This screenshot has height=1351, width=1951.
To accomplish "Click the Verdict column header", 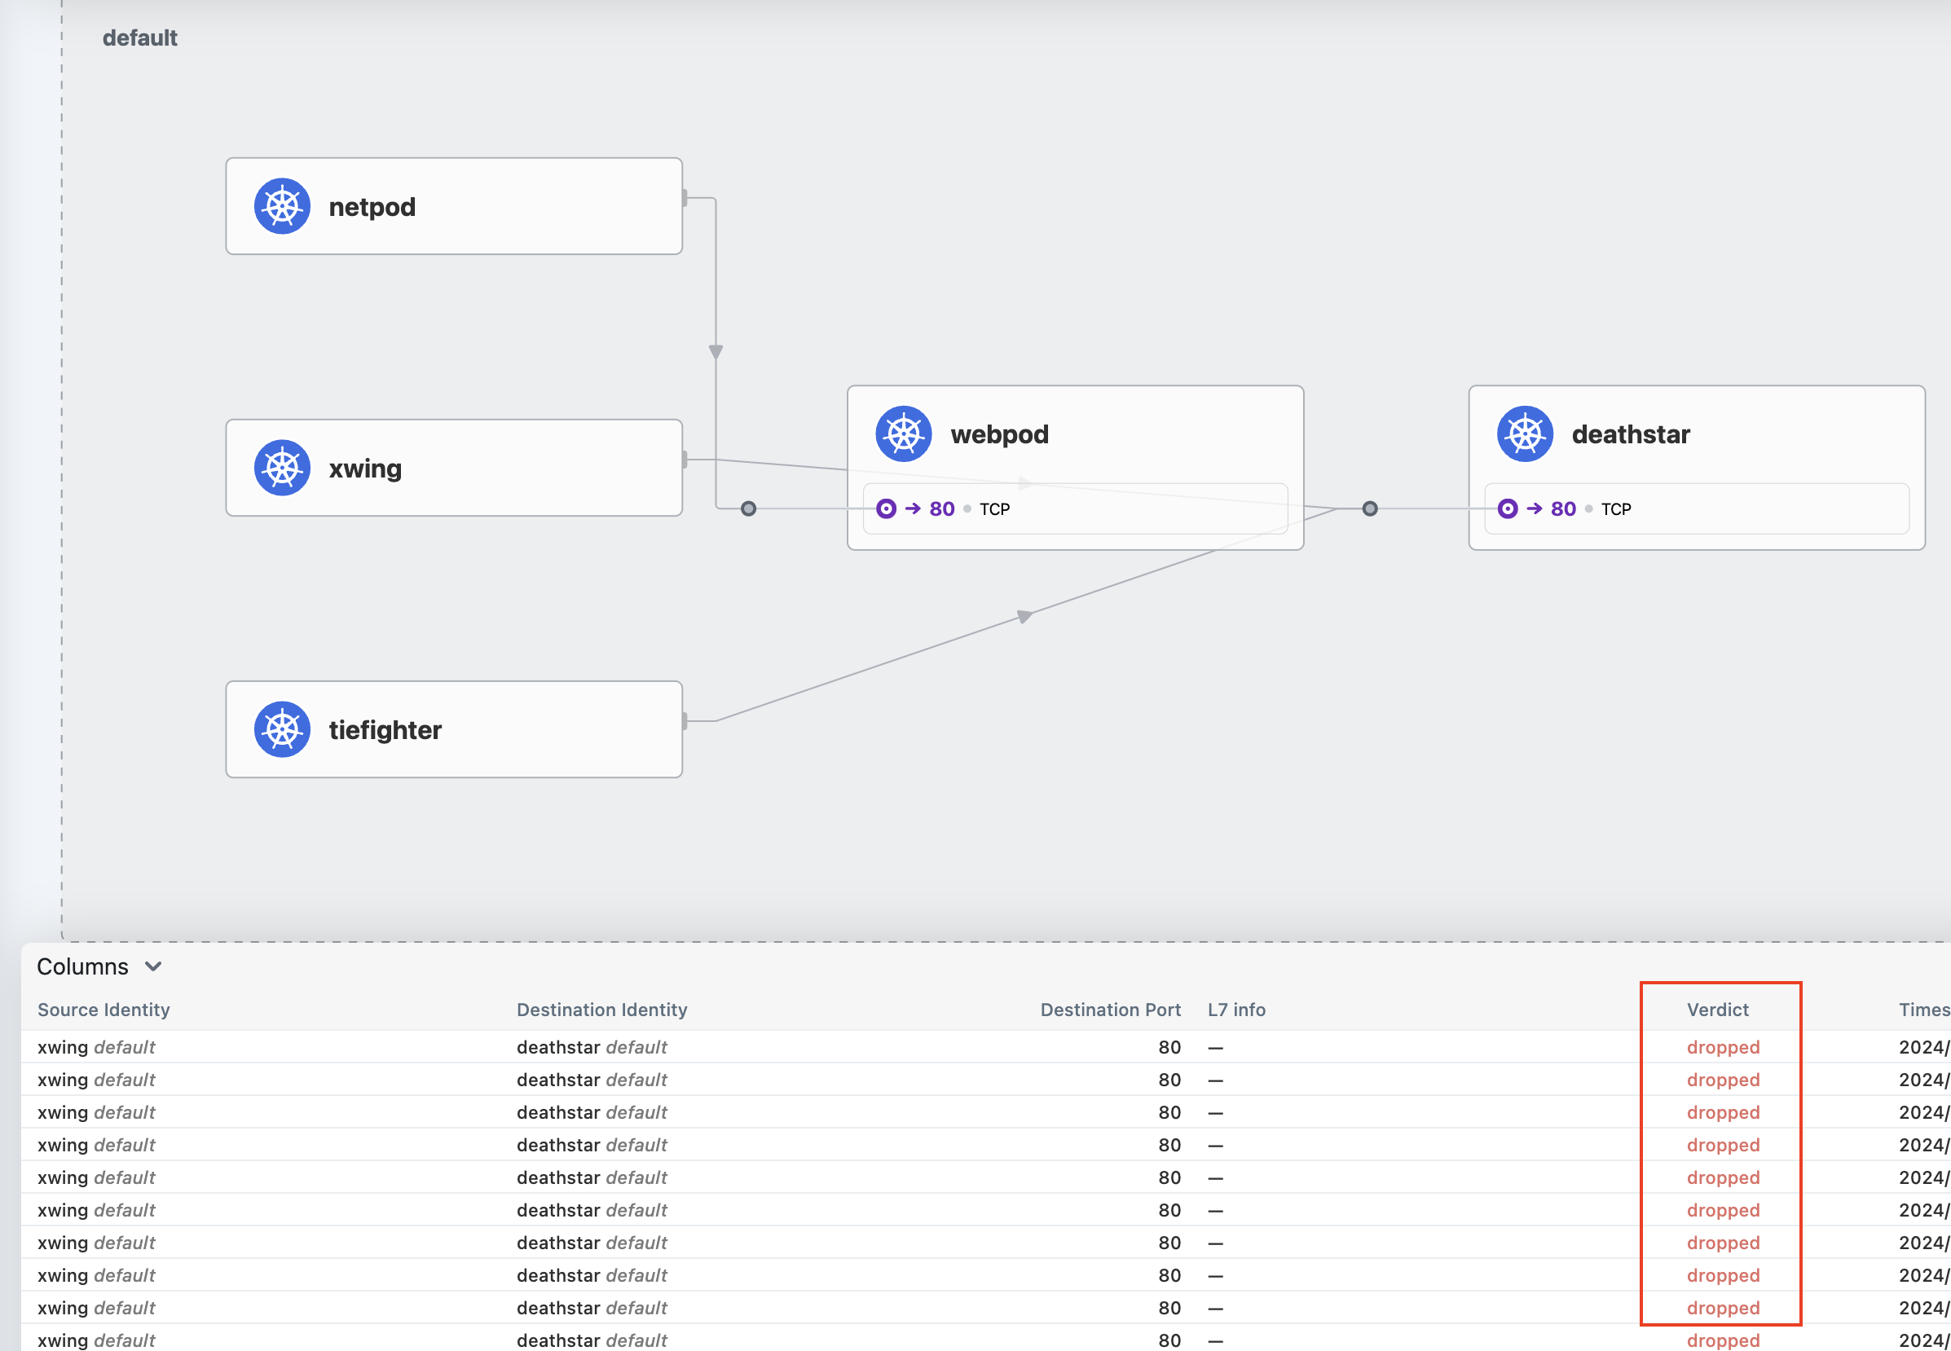I will pos(1717,1010).
